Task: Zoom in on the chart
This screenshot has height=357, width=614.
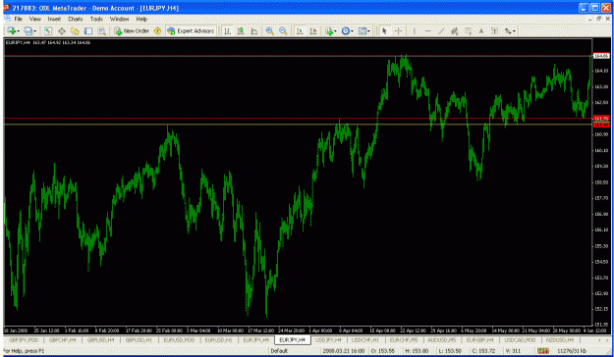Action: 269,30
